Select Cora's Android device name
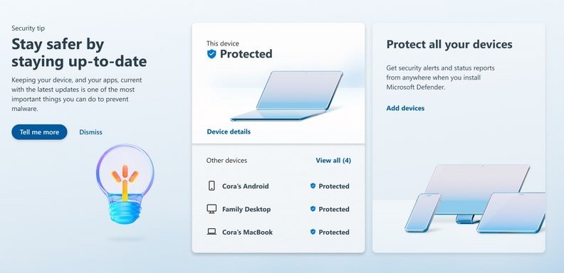 click(x=245, y=186)
